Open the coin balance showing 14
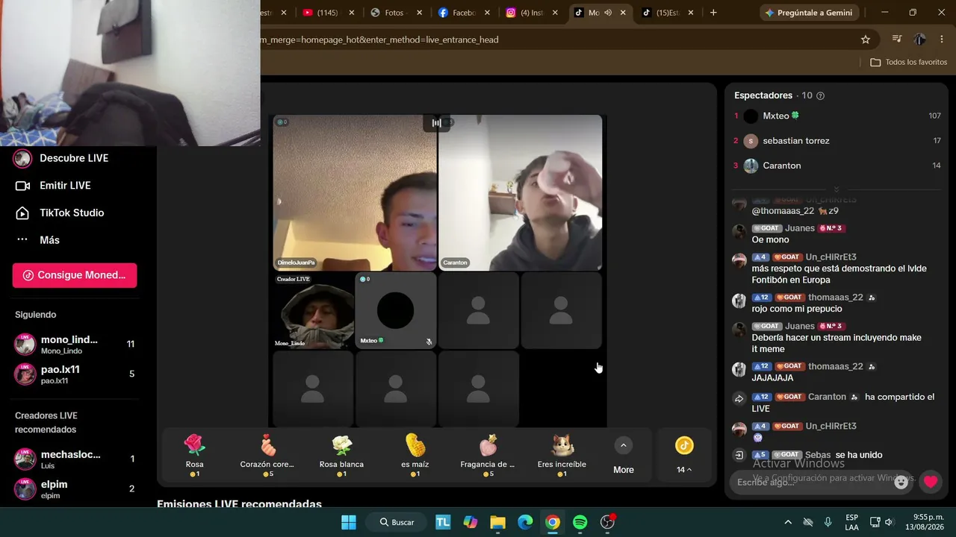 [684, 455]
